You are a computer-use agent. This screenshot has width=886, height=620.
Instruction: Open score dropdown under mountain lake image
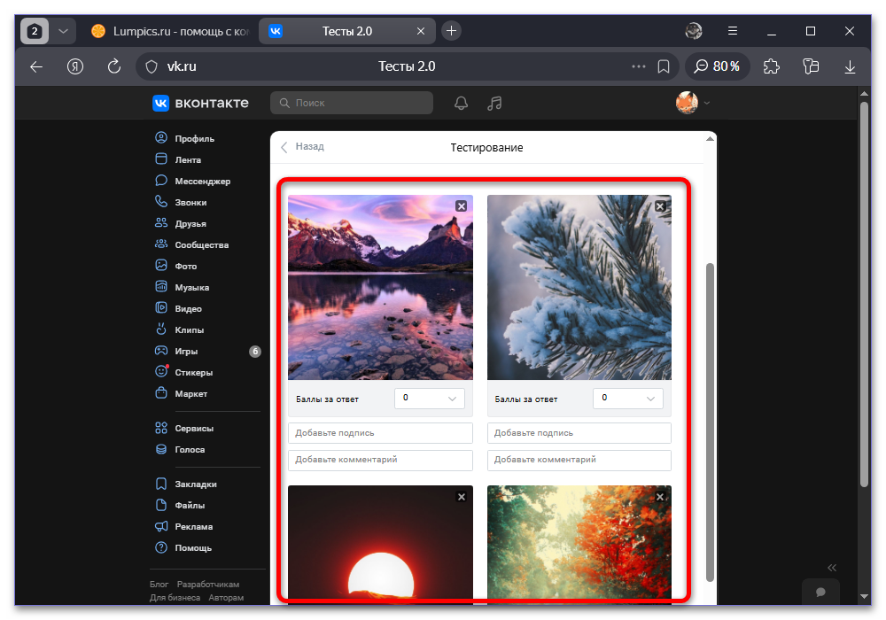[x=430, y=399]
